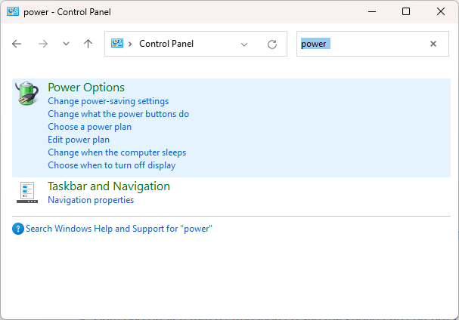The width and height of the screenshot is (459, 320).
Task: Open Change power-saving settings
Action: coord(108,101)
